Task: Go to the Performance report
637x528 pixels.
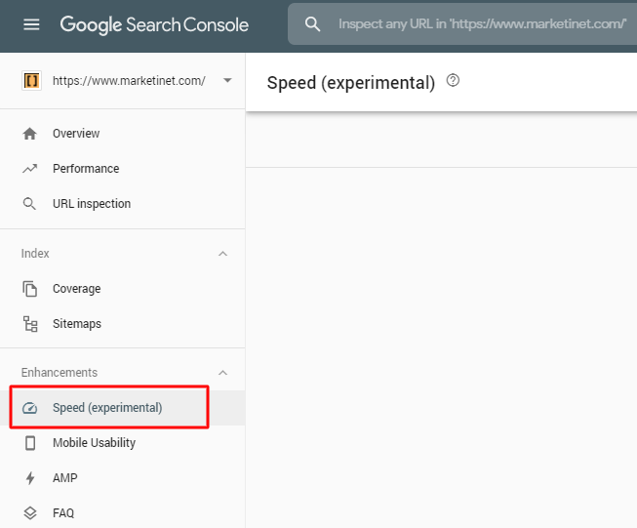Action: point(86,168)
